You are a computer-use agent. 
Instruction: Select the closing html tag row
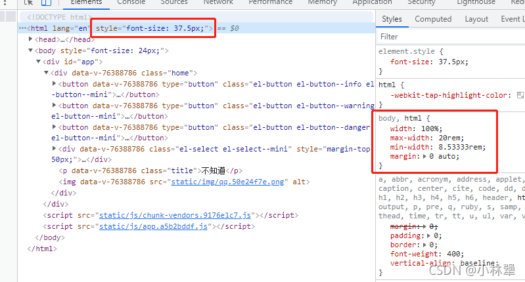[x=42, y=249]
